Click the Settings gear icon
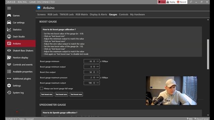This screenshot has height=120, width=214. click(x=9, y=86)
